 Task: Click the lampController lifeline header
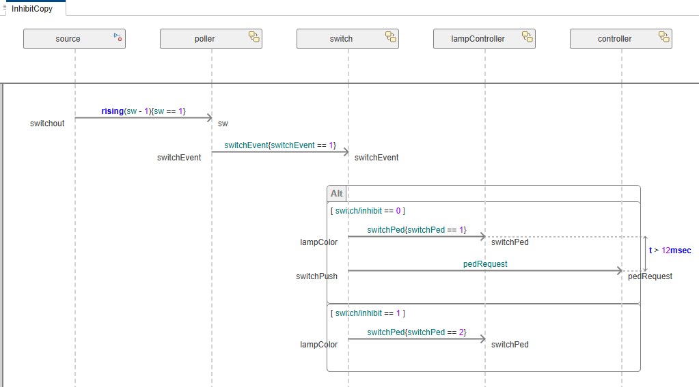coord(484,39)
